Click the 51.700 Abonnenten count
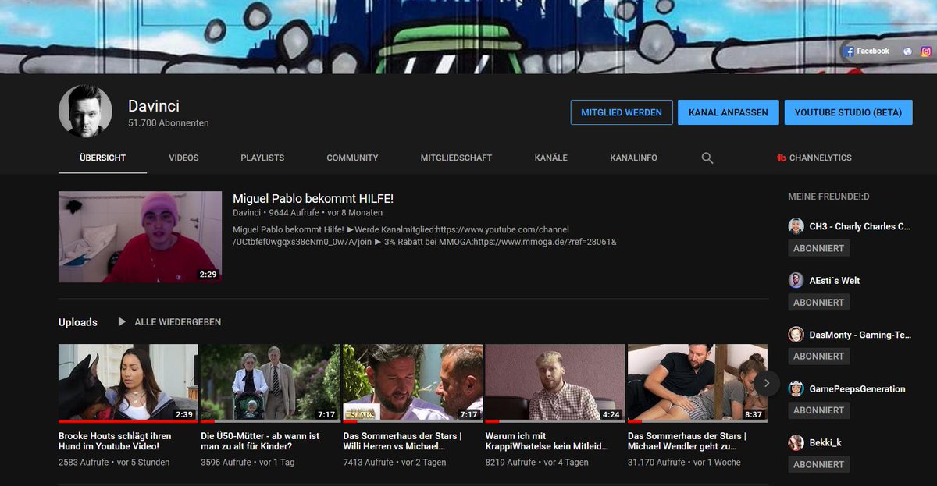The width and height of the screenshot is (937, 486). 169,123
